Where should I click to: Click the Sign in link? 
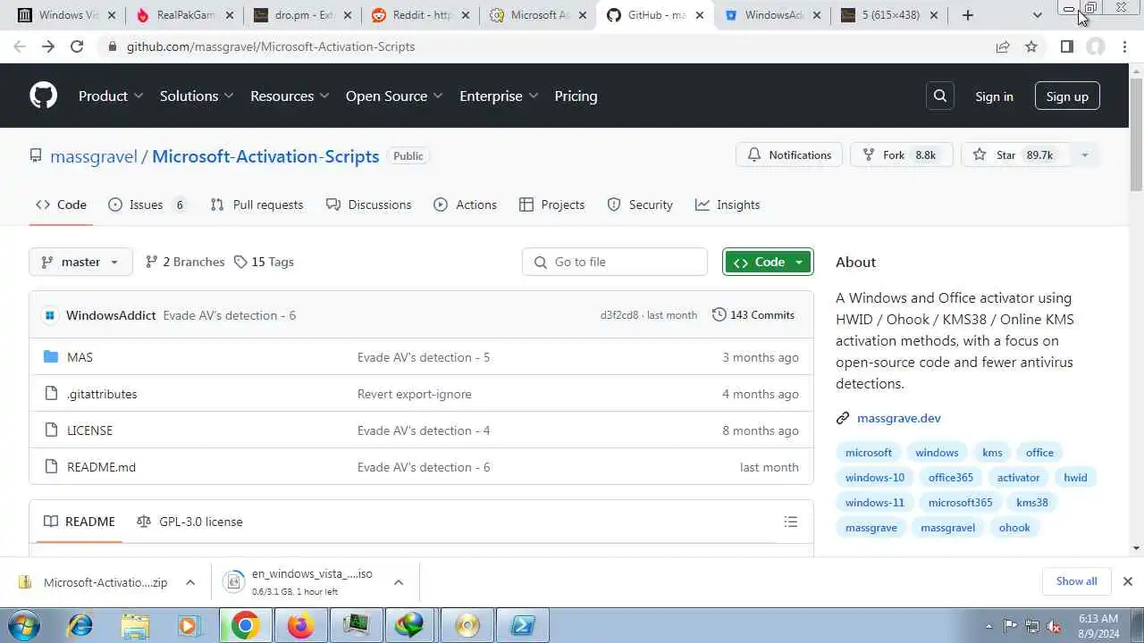(994, 96)
